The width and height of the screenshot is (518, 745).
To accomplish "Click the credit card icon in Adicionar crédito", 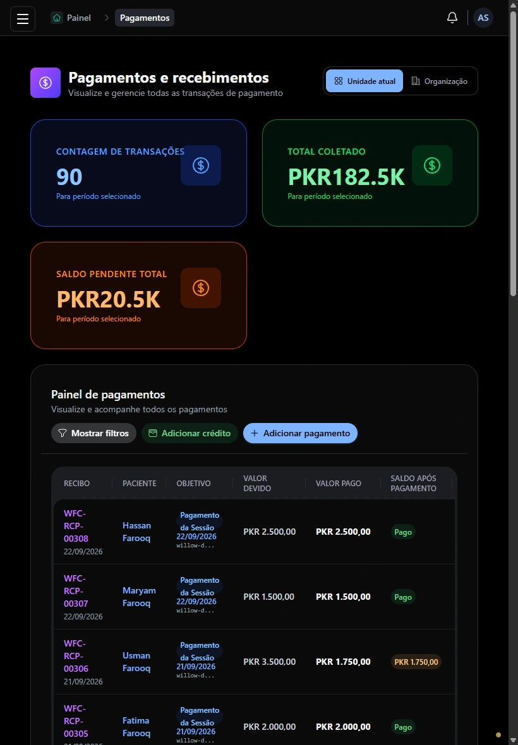I will click(x=152, y=433).
